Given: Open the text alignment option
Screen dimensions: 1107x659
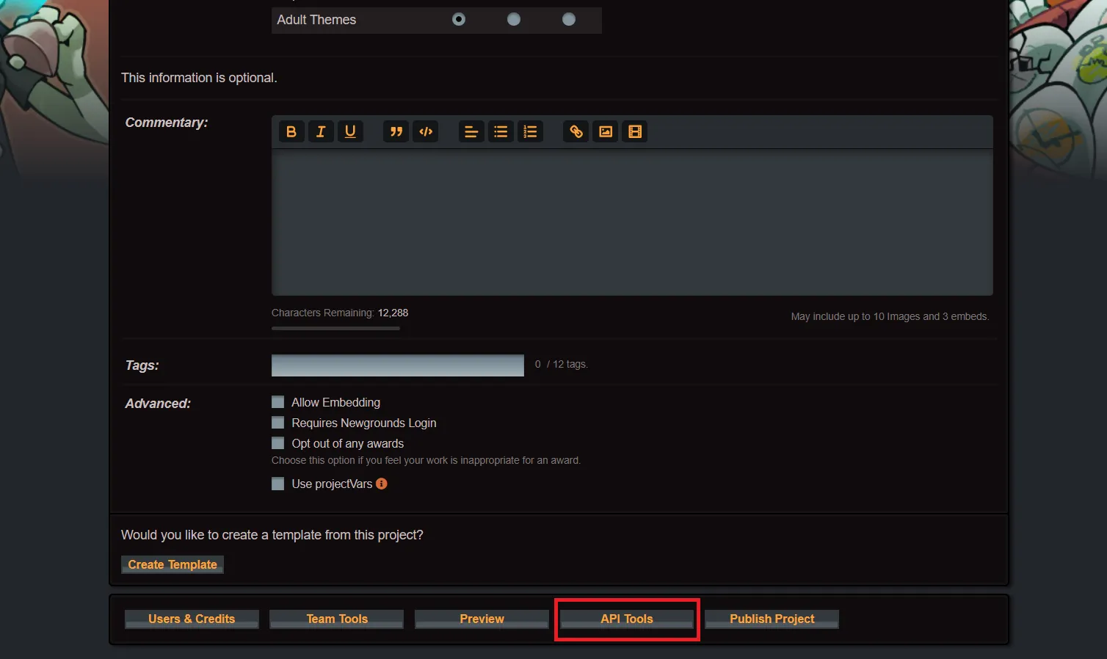Looking at the screenshot, I should 471,131.
